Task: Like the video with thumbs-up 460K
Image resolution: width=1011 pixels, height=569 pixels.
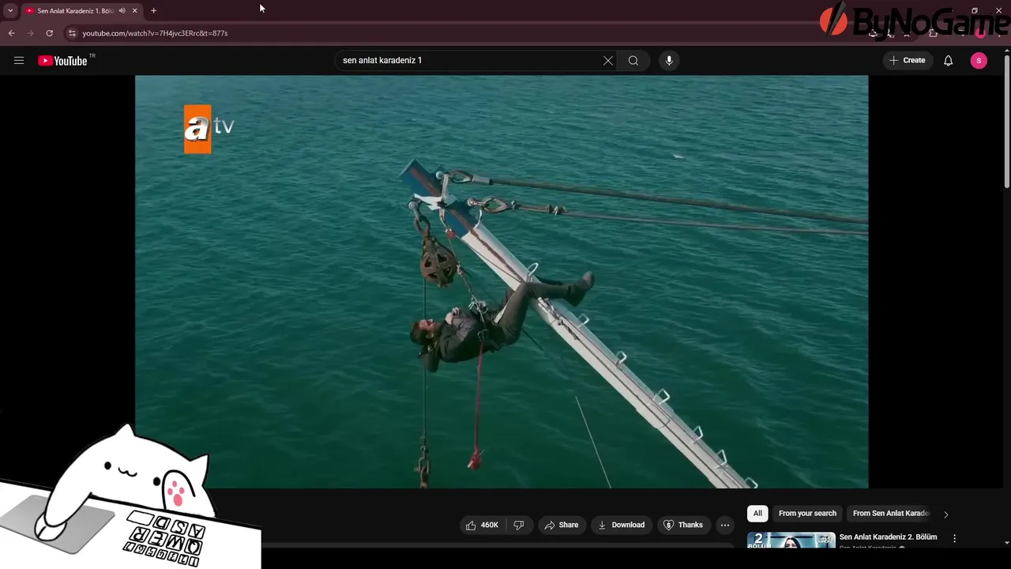Action: point(483,525)
